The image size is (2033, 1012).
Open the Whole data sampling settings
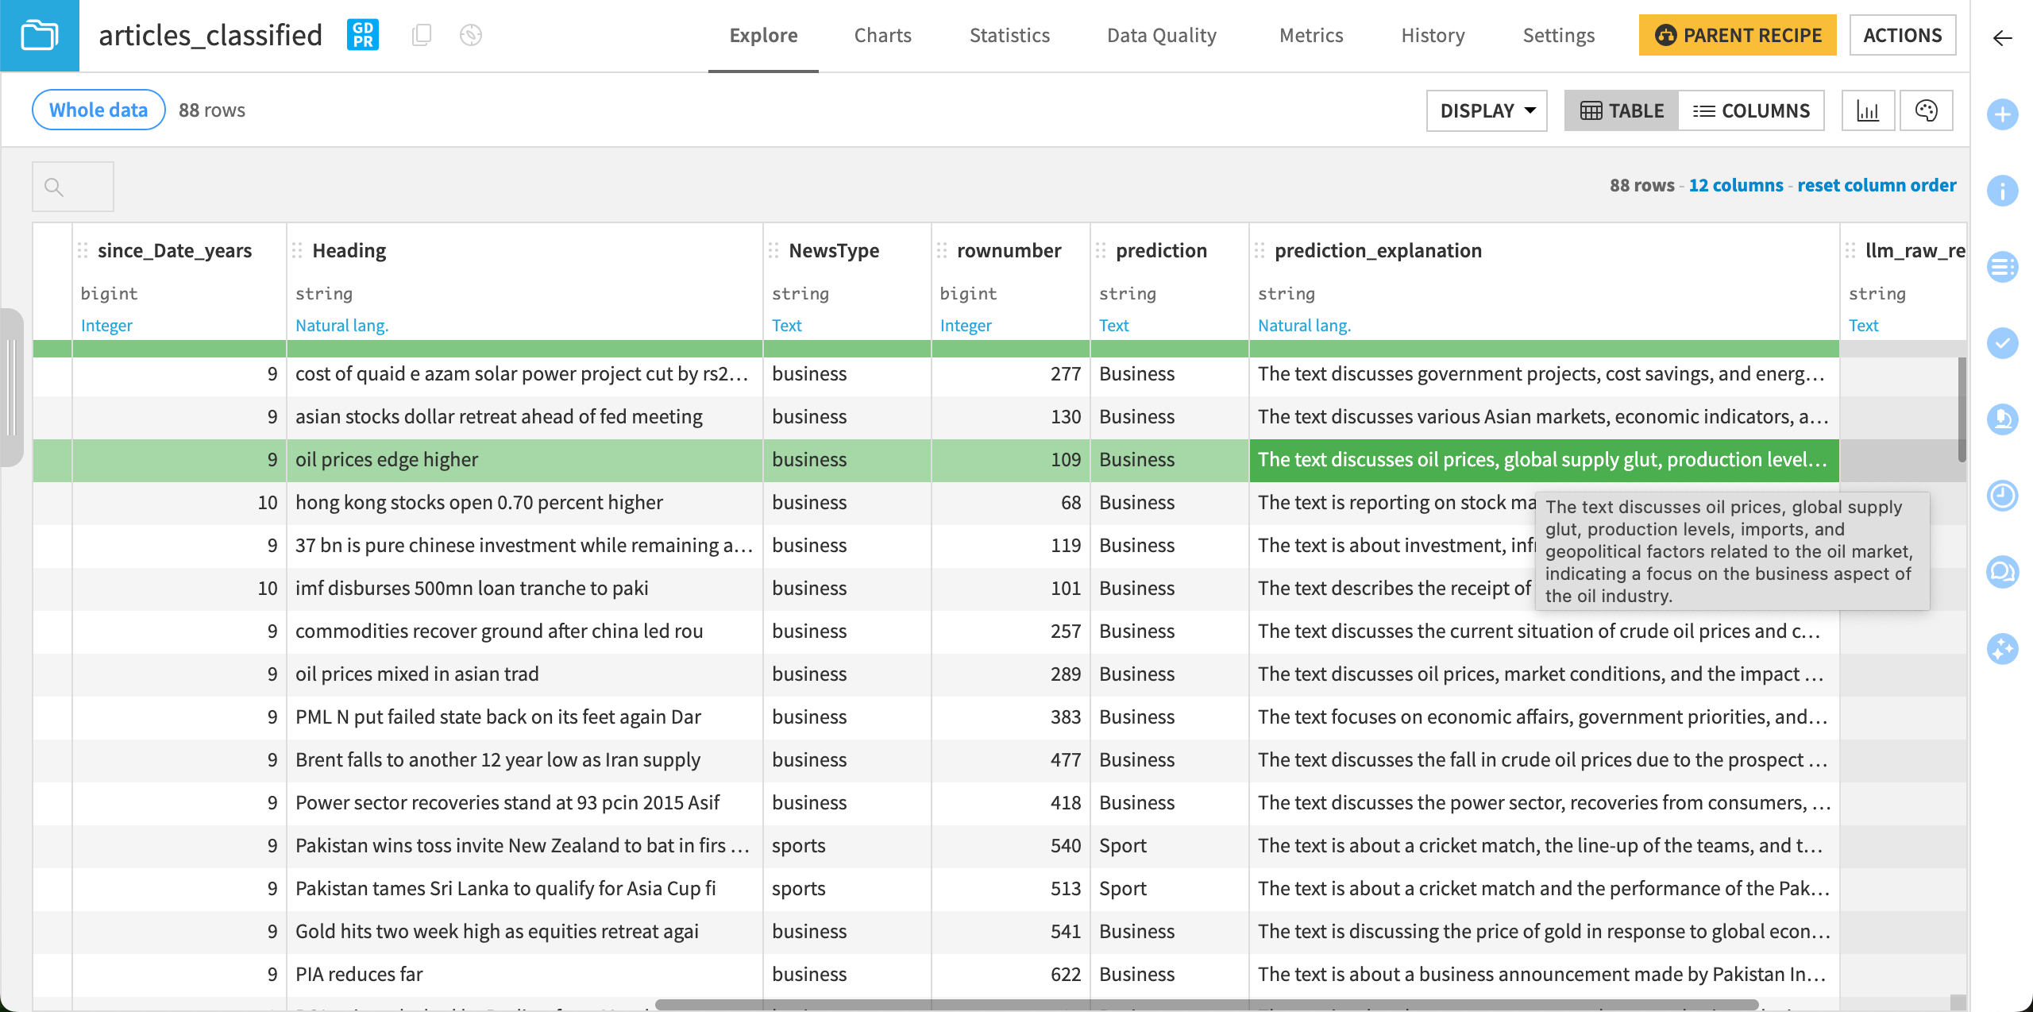click(98, 110)
